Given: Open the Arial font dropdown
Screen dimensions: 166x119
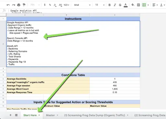Looking at the screenshot, I should coord(82,5).
